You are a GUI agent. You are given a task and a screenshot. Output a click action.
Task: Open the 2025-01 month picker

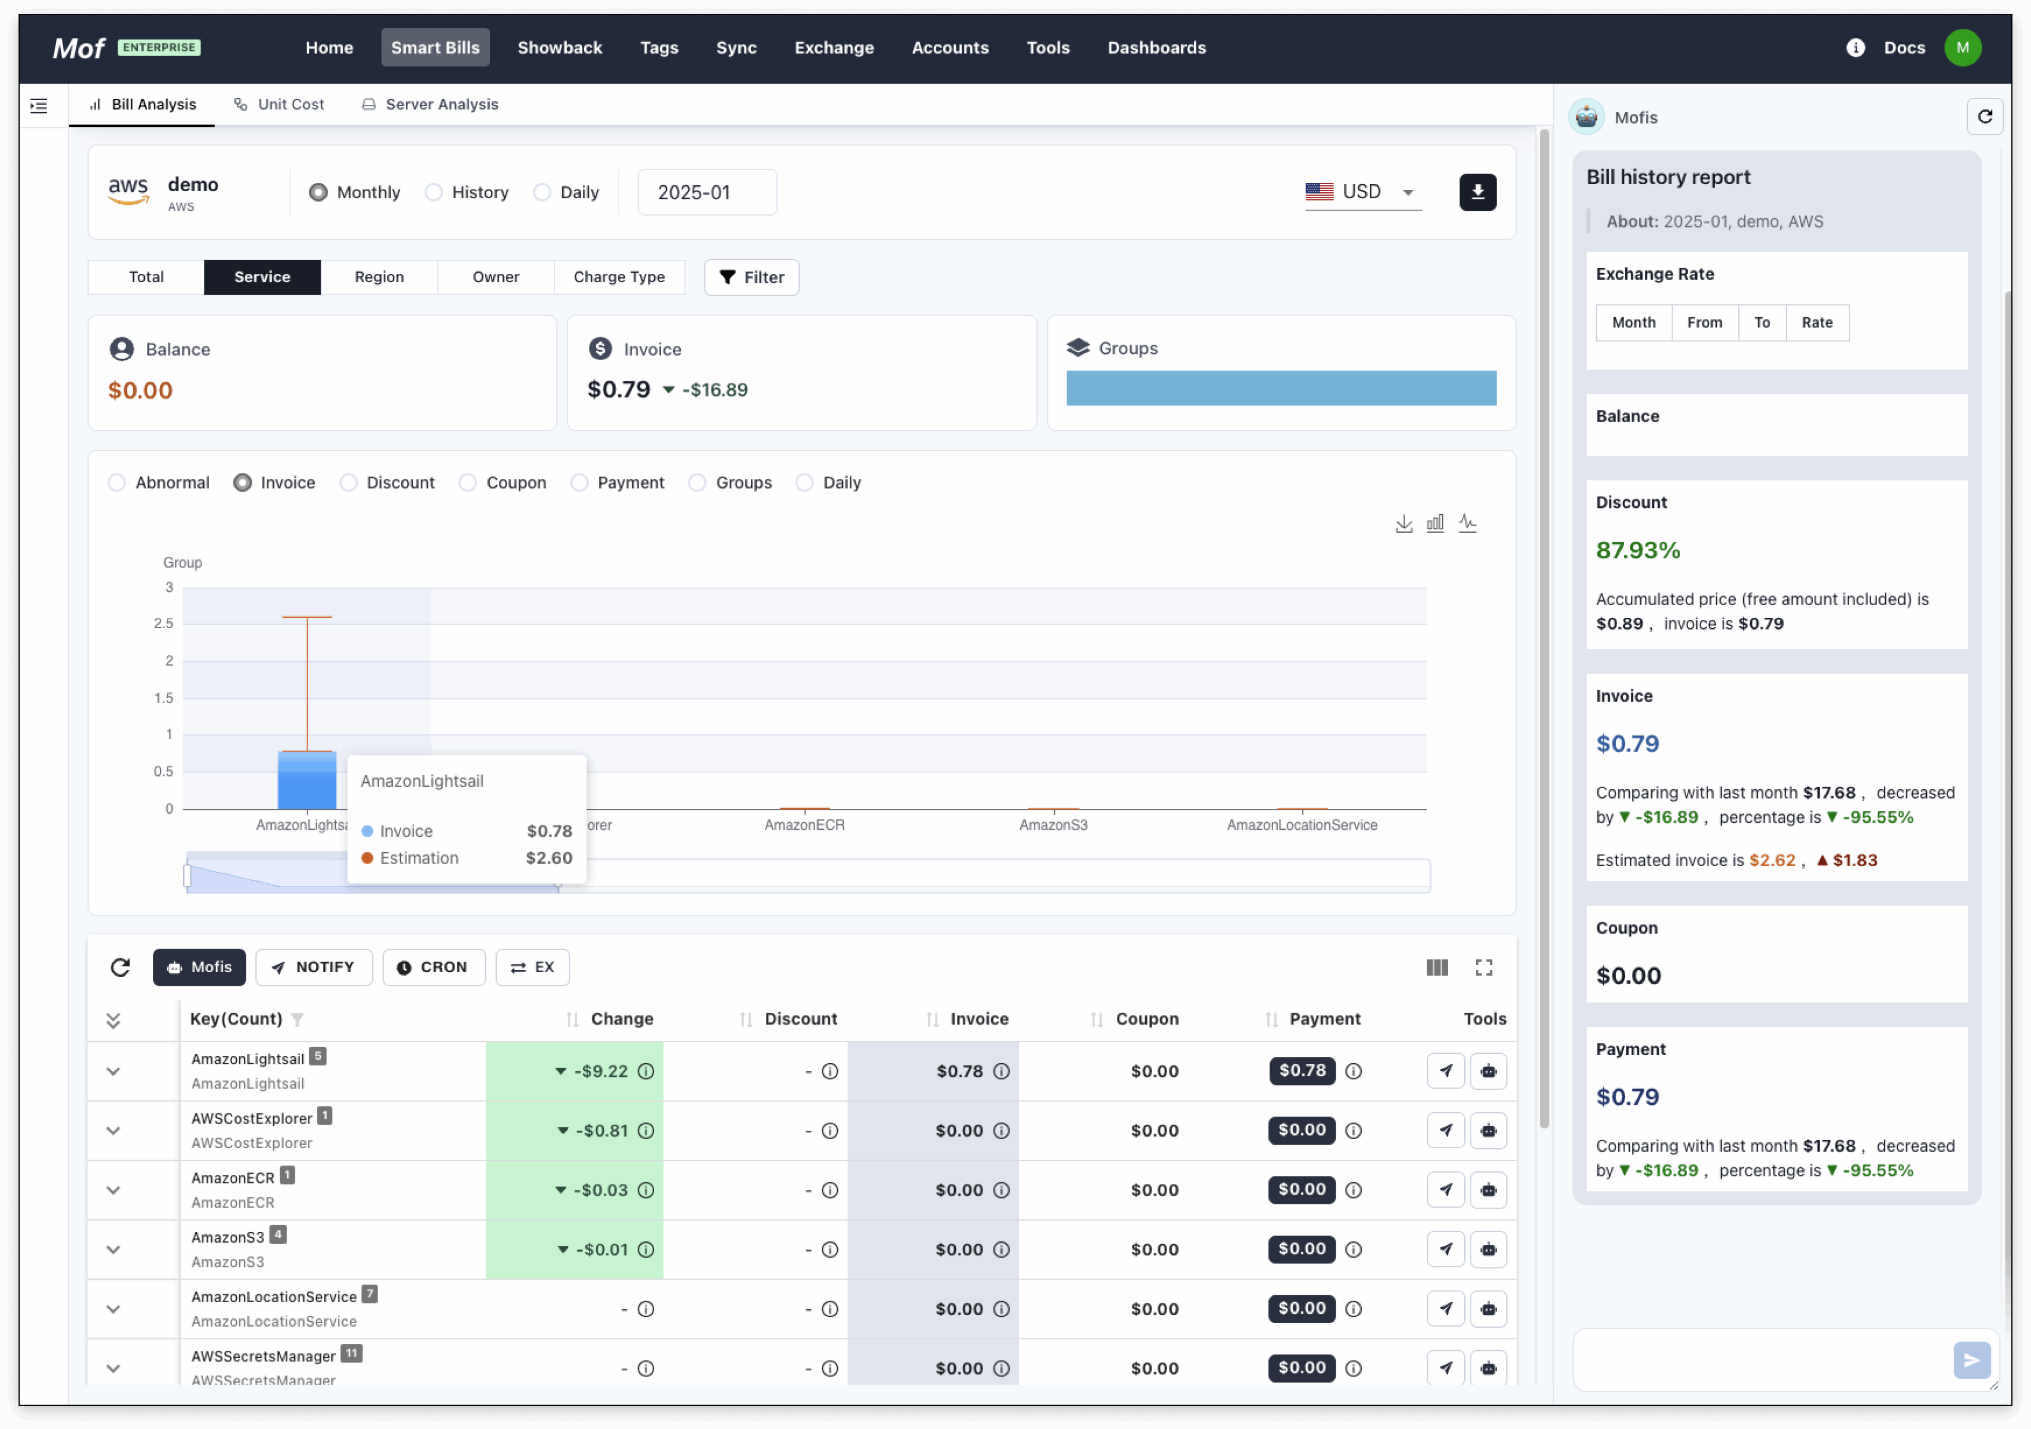[x=707, y=192]
